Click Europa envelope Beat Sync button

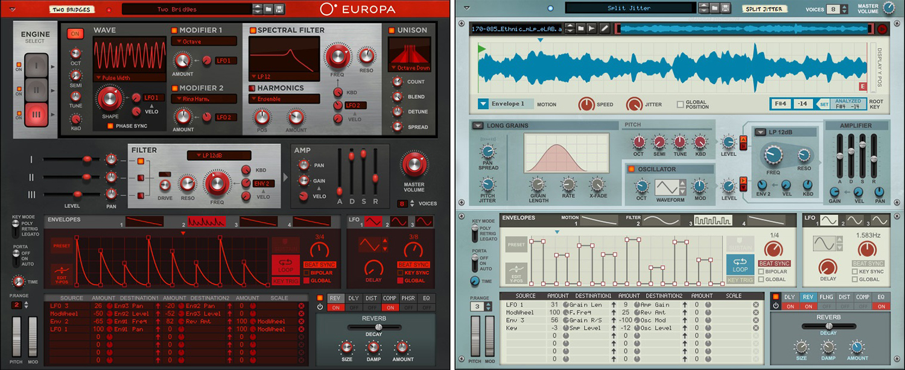click(x=320, y=265)
